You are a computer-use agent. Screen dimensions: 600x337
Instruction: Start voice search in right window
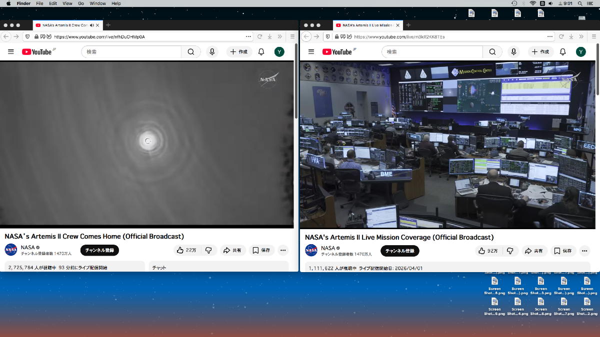(x=513, y=52)
